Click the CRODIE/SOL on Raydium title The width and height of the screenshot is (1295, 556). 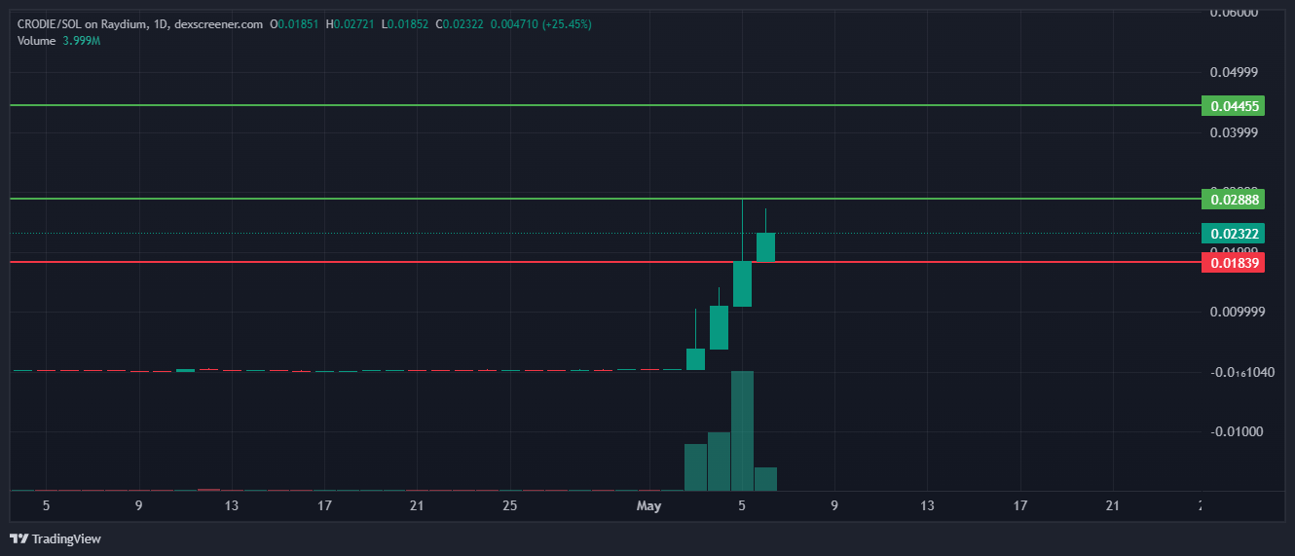click(83, 23)
